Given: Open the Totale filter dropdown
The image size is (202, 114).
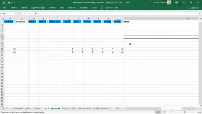Looking at the screenshot, I should [x=122, y=22].
